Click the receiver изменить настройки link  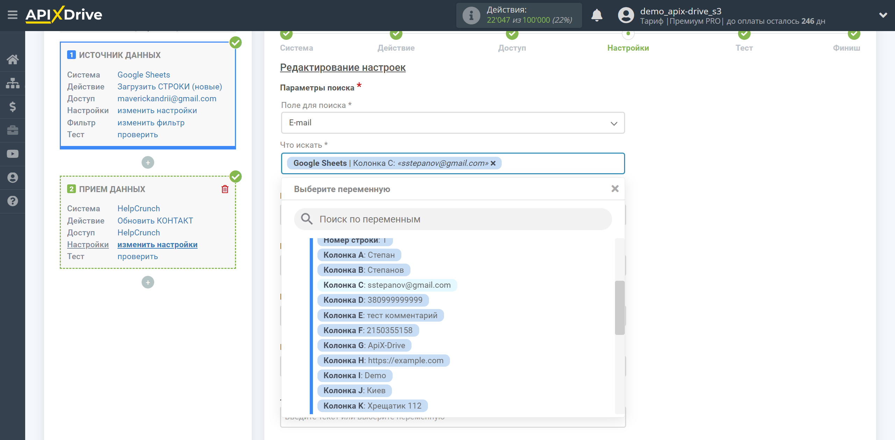tap(157, 244)
